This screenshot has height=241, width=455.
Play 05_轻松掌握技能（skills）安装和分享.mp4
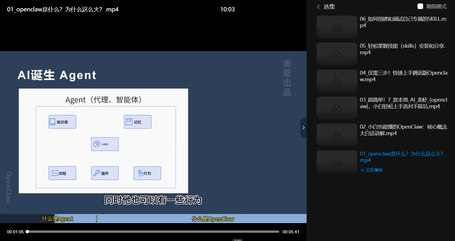tap(402, 49)
